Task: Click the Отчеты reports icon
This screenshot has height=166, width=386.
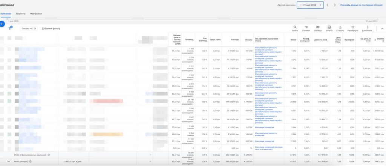Action: tap(329, 27)
